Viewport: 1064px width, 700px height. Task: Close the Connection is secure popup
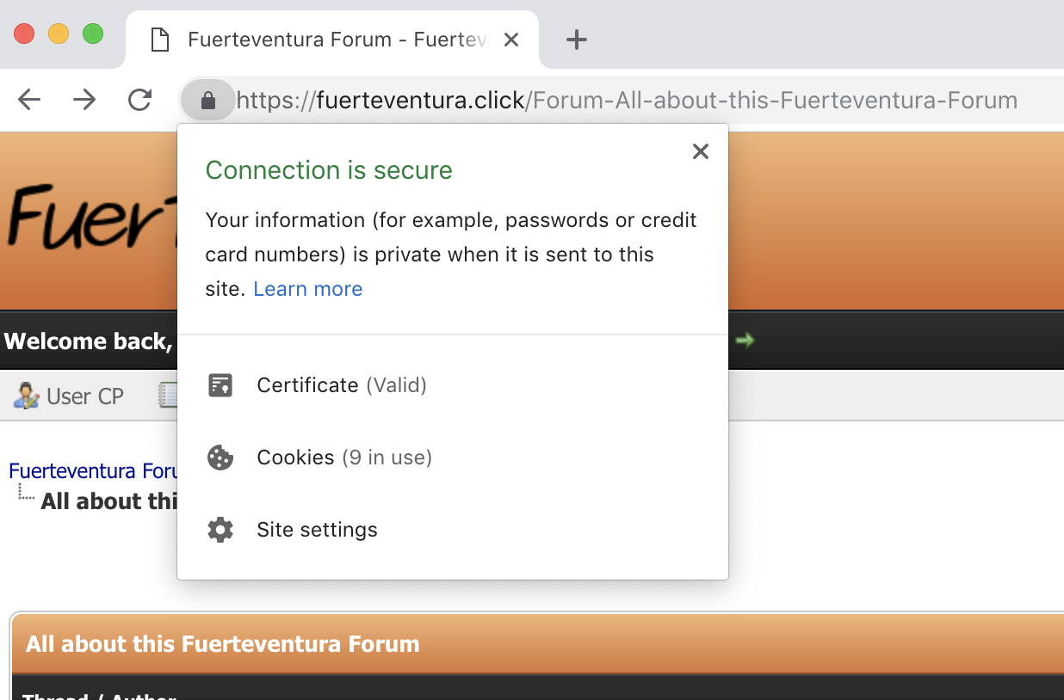[701, 152]
